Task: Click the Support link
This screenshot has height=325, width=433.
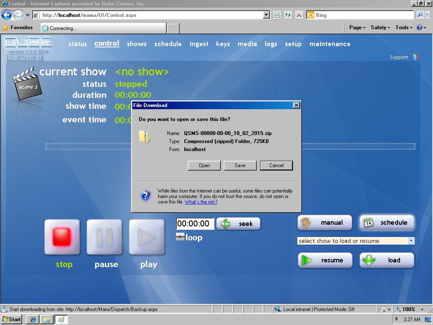Action: pyautogui.click(x=399, y=57)
